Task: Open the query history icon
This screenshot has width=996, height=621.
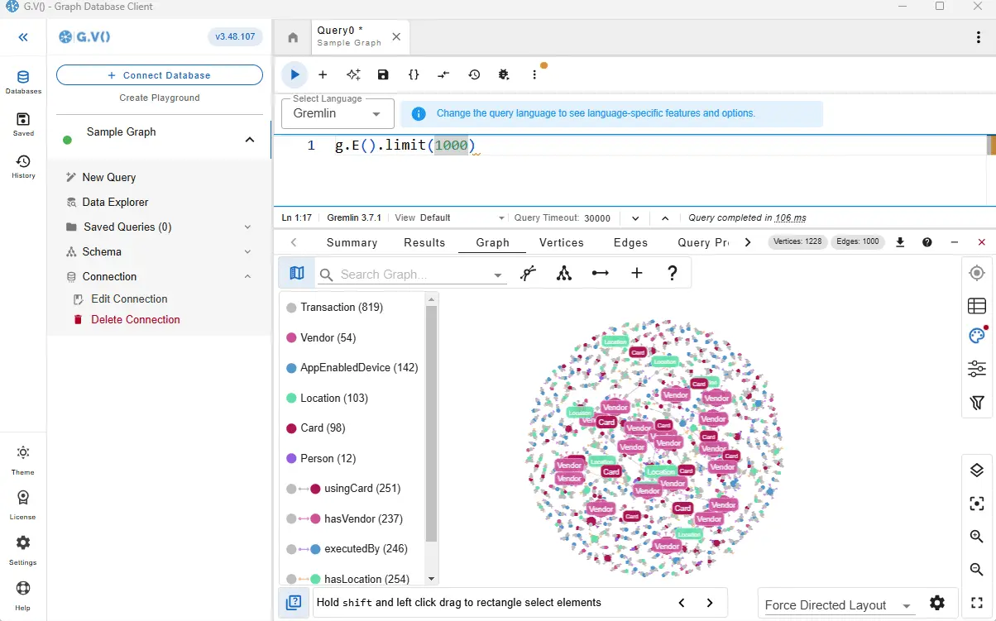Action: tap(474, 74)
